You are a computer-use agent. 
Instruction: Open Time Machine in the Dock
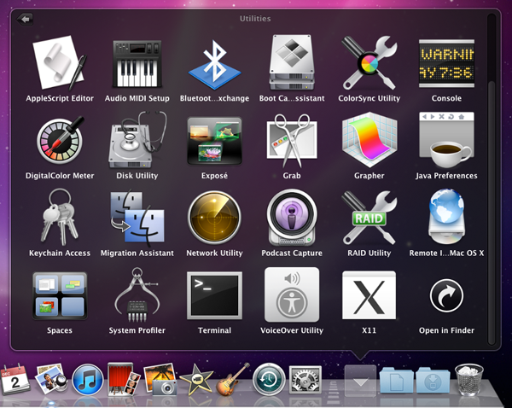269,380
